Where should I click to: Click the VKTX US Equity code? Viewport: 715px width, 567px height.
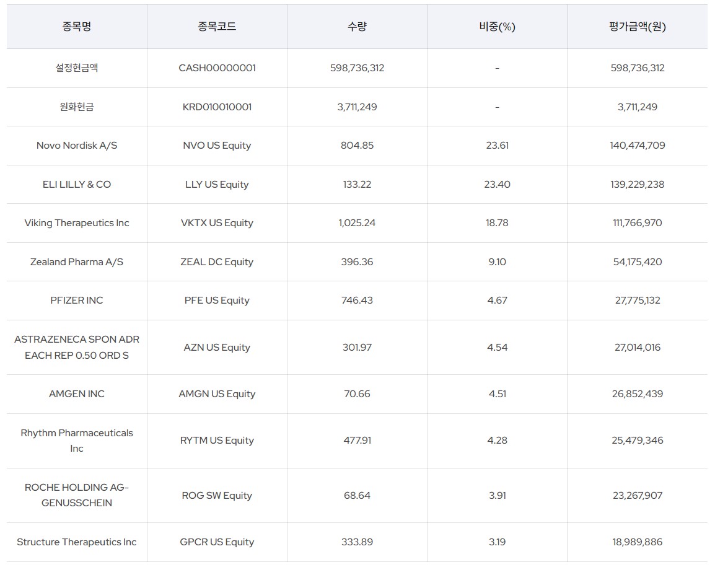tap(217, 223)
